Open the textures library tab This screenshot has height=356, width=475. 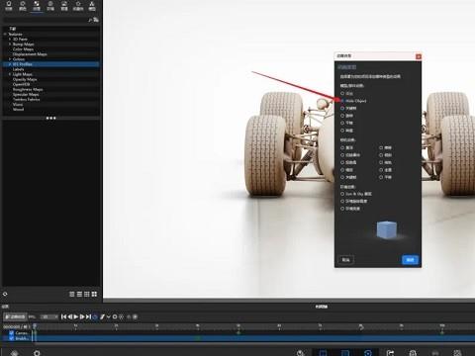37,6
